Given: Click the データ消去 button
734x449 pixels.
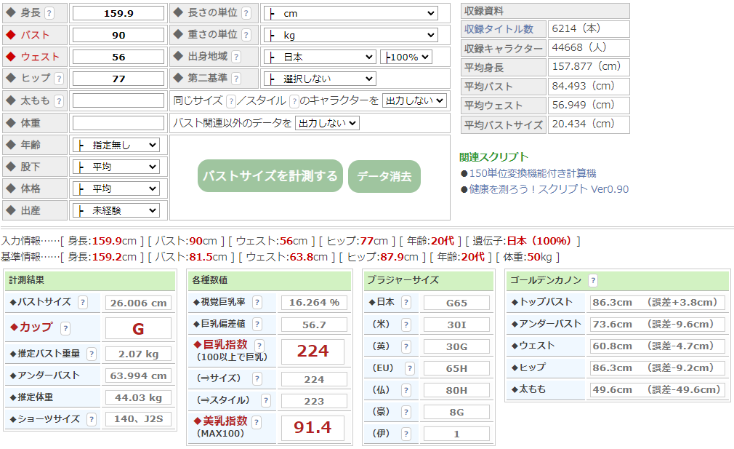Looking at the screenshot, I should click(384, 176).
